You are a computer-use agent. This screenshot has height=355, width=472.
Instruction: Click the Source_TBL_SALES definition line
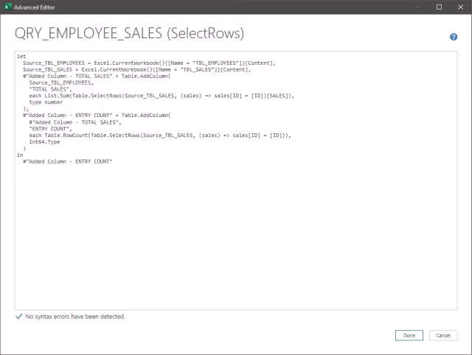point(136,69)
